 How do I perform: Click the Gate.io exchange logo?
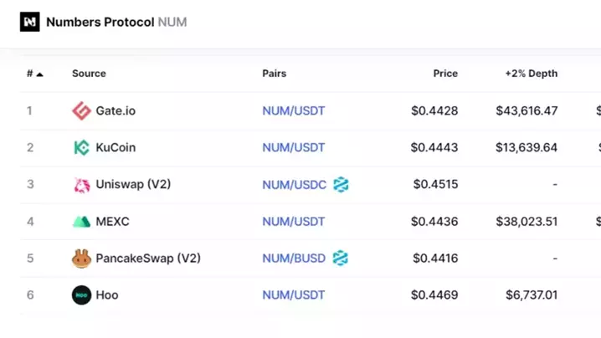coord(81,110)
